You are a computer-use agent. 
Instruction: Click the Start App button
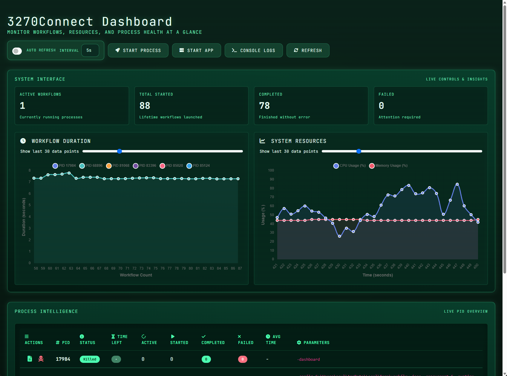(x=196, y=50)
